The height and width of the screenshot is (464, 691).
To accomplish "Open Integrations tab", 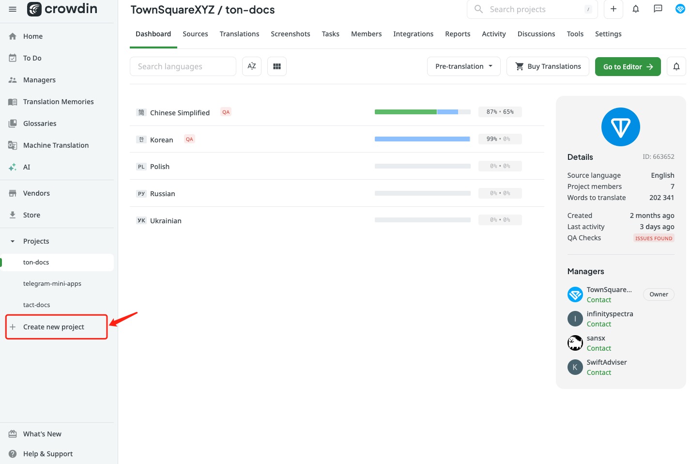I will coord(414,34).
